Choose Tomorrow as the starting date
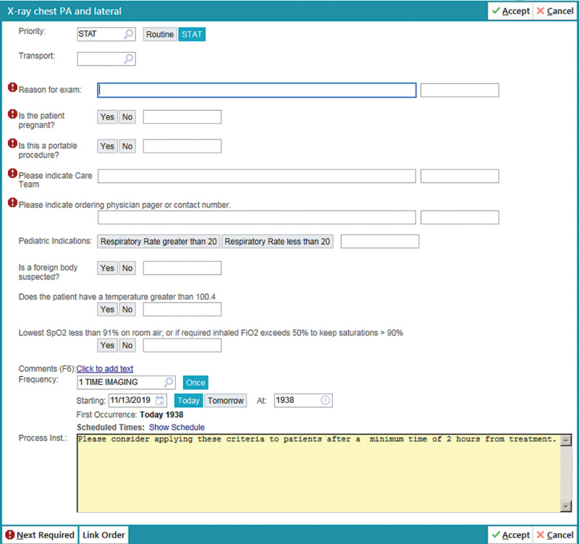The width and height of the screenshot is (579, 544). [226, 401]
